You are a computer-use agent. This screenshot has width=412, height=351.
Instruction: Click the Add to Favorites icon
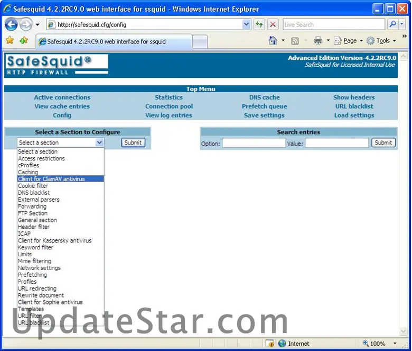(x=24, y=41)
